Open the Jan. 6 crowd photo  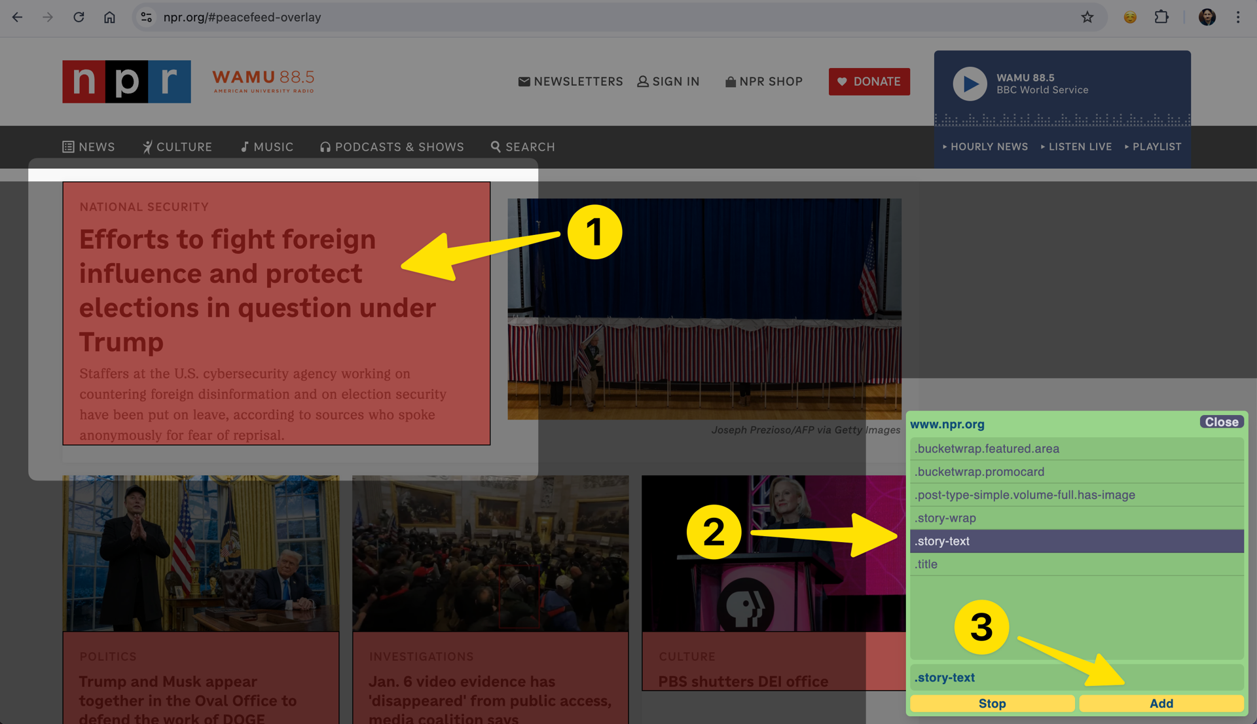click(490, 553)
